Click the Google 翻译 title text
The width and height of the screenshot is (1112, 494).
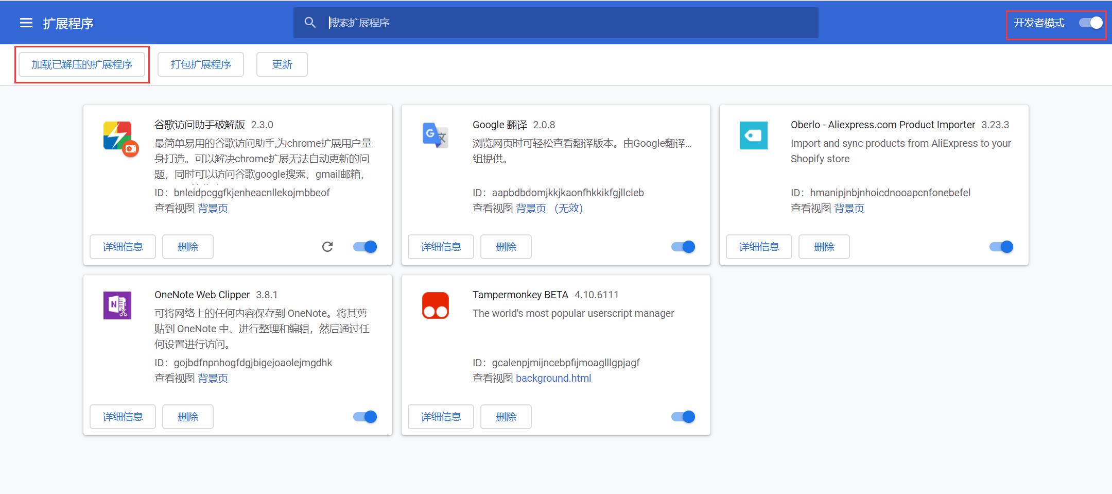[500, 125]
